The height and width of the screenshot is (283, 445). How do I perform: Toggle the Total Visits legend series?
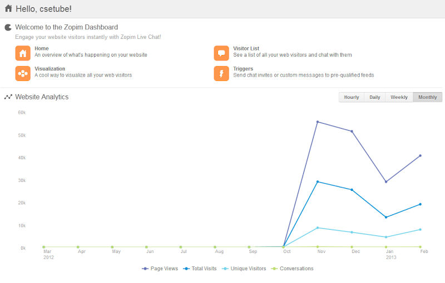tap(200, 269)
